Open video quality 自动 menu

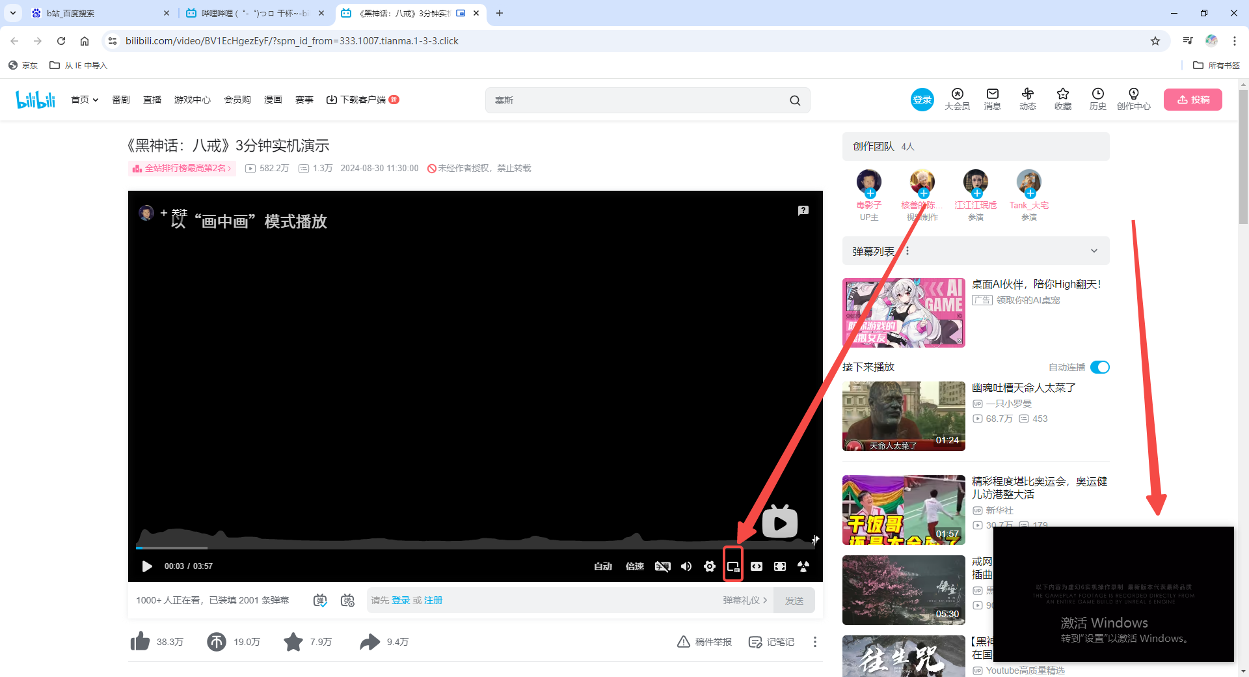[x=603, y=566]
